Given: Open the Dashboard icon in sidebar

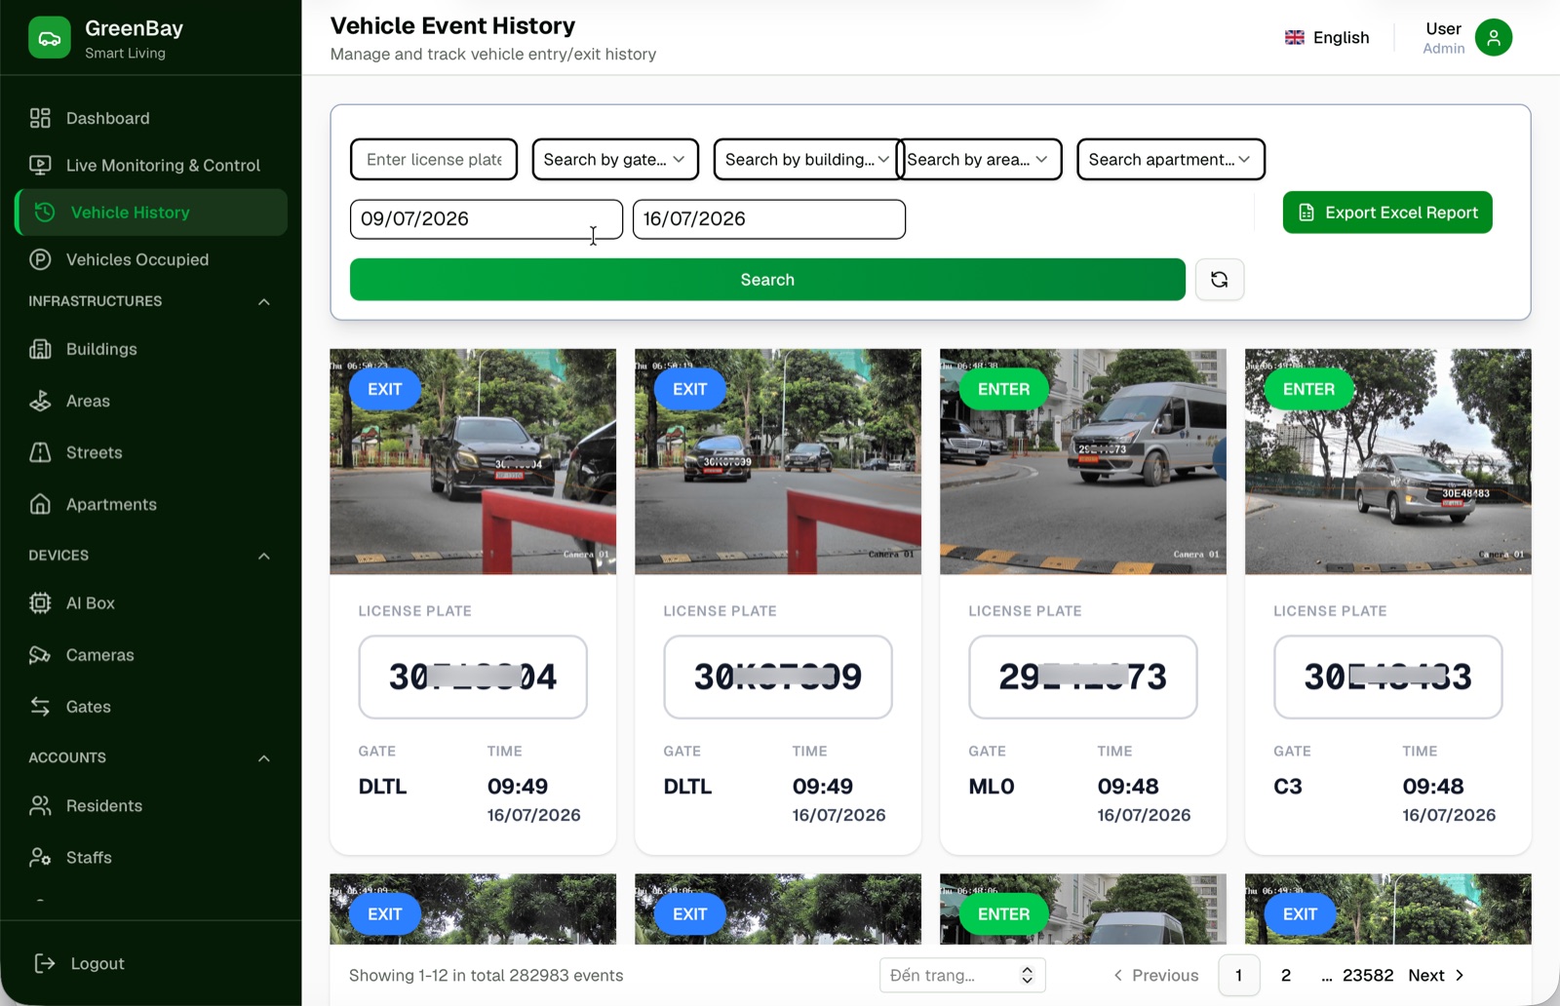Looking at the screenshot, I should [40, 118].
